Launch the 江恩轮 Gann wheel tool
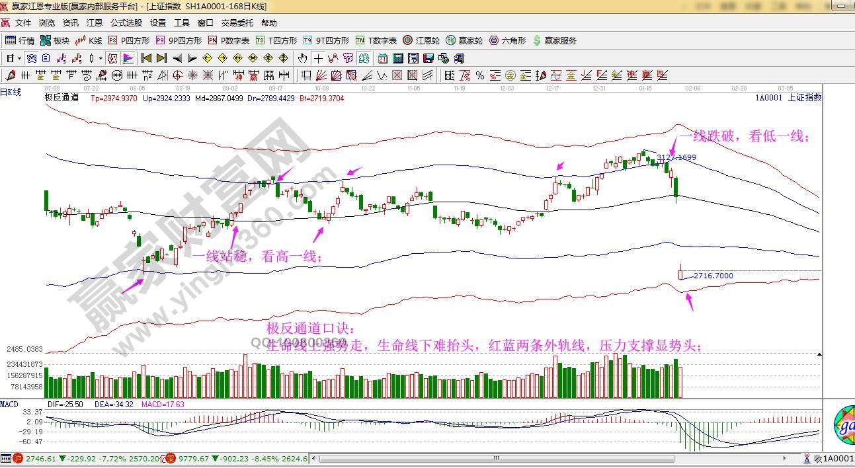Screen dimensions: 855x468 [421, 40]
